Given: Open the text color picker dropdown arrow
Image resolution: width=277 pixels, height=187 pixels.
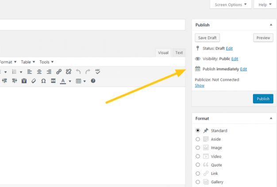Looking at the screenshot, I should [x=70, y=81].
